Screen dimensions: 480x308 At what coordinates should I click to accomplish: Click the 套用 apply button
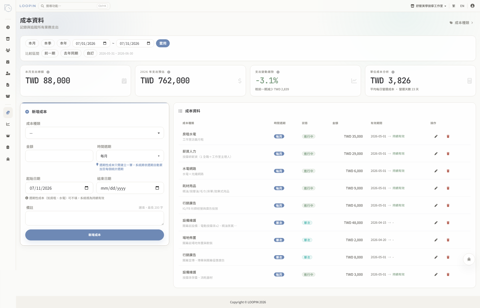(163, 43)
